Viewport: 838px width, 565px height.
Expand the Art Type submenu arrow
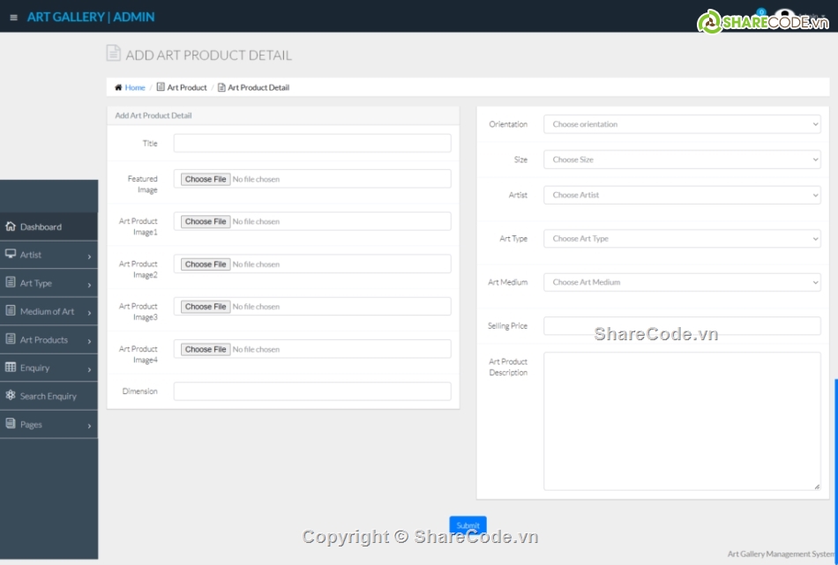pyautogui.click(x=89, y=285)
